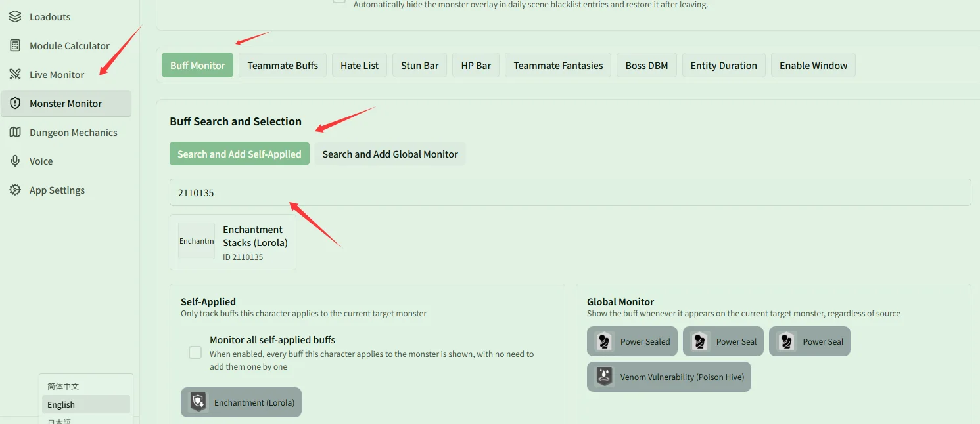Click the Self-Applied section heading
Screen dimensions: 980x424
[x=208, y=301]
